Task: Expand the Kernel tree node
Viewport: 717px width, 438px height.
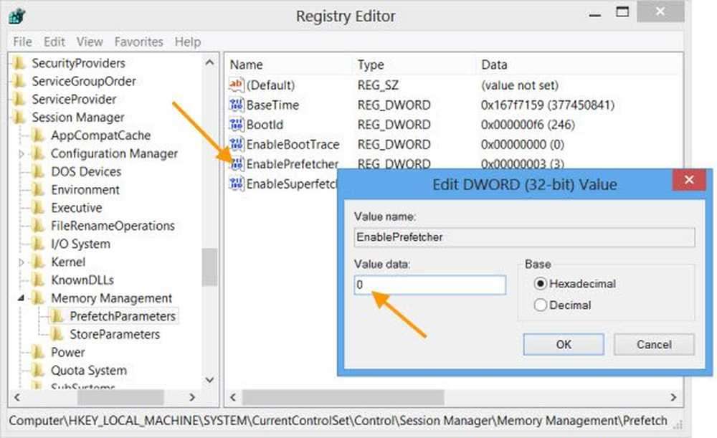Action: point(22,262)
